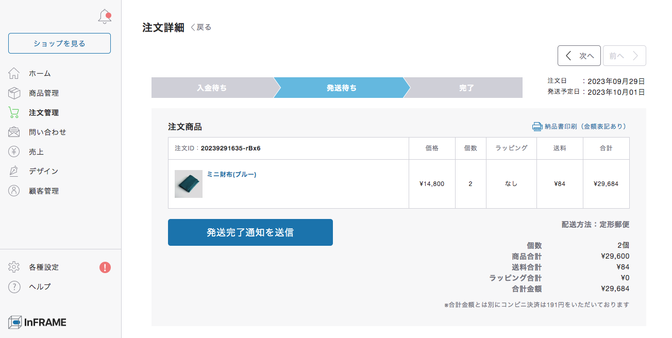
Task: Click the yen sales icon
Action: coord(14,151)
